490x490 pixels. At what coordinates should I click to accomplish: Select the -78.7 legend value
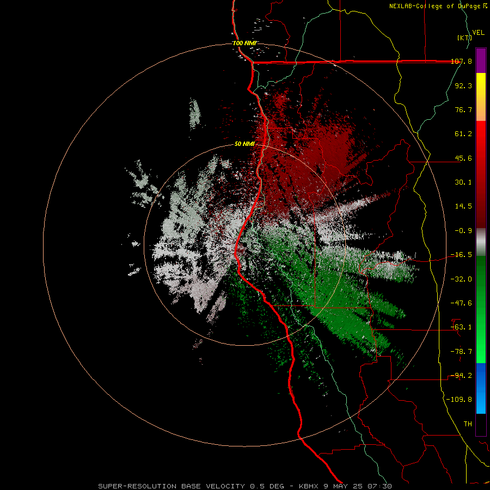[x=461, y=352]
